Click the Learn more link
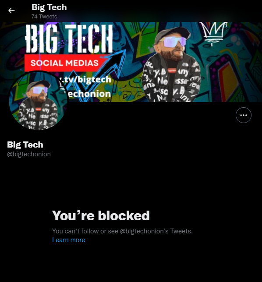The height and width of the screenshot is (282, 262). point(68,240)
